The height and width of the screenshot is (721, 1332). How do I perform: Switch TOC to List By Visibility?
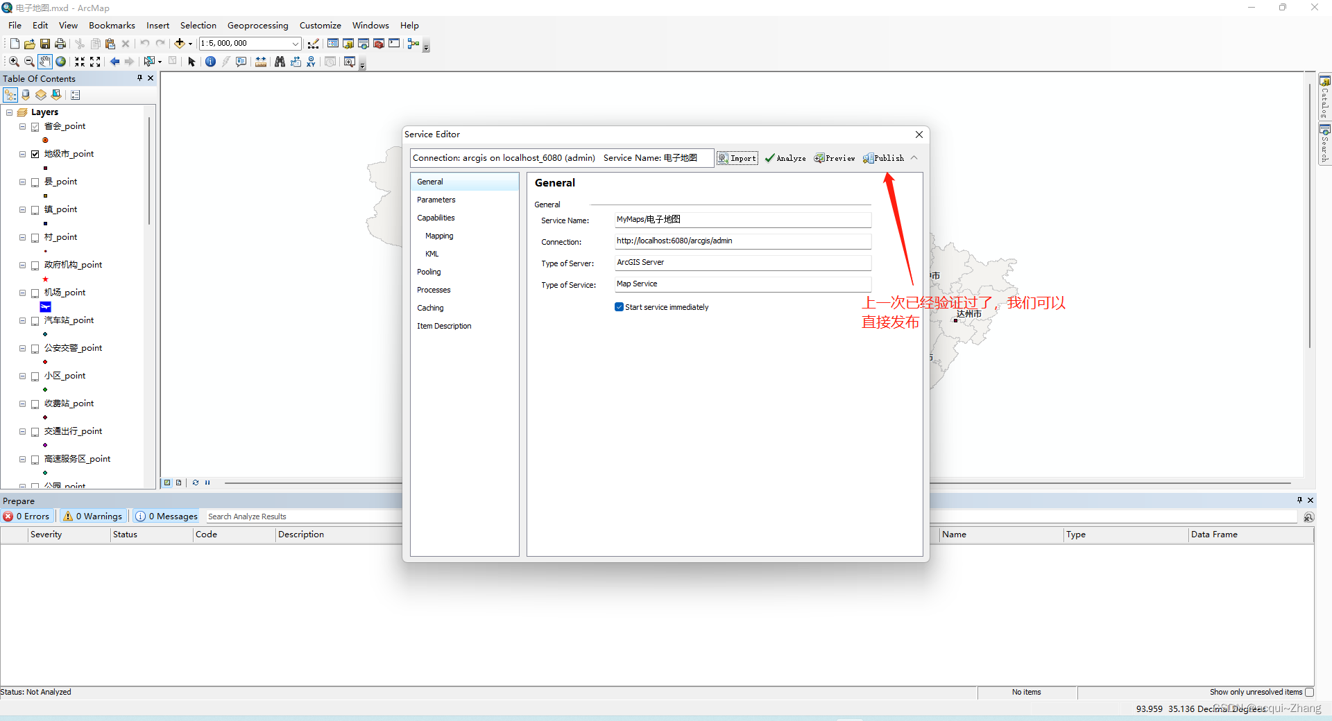(x=41, y=95)
